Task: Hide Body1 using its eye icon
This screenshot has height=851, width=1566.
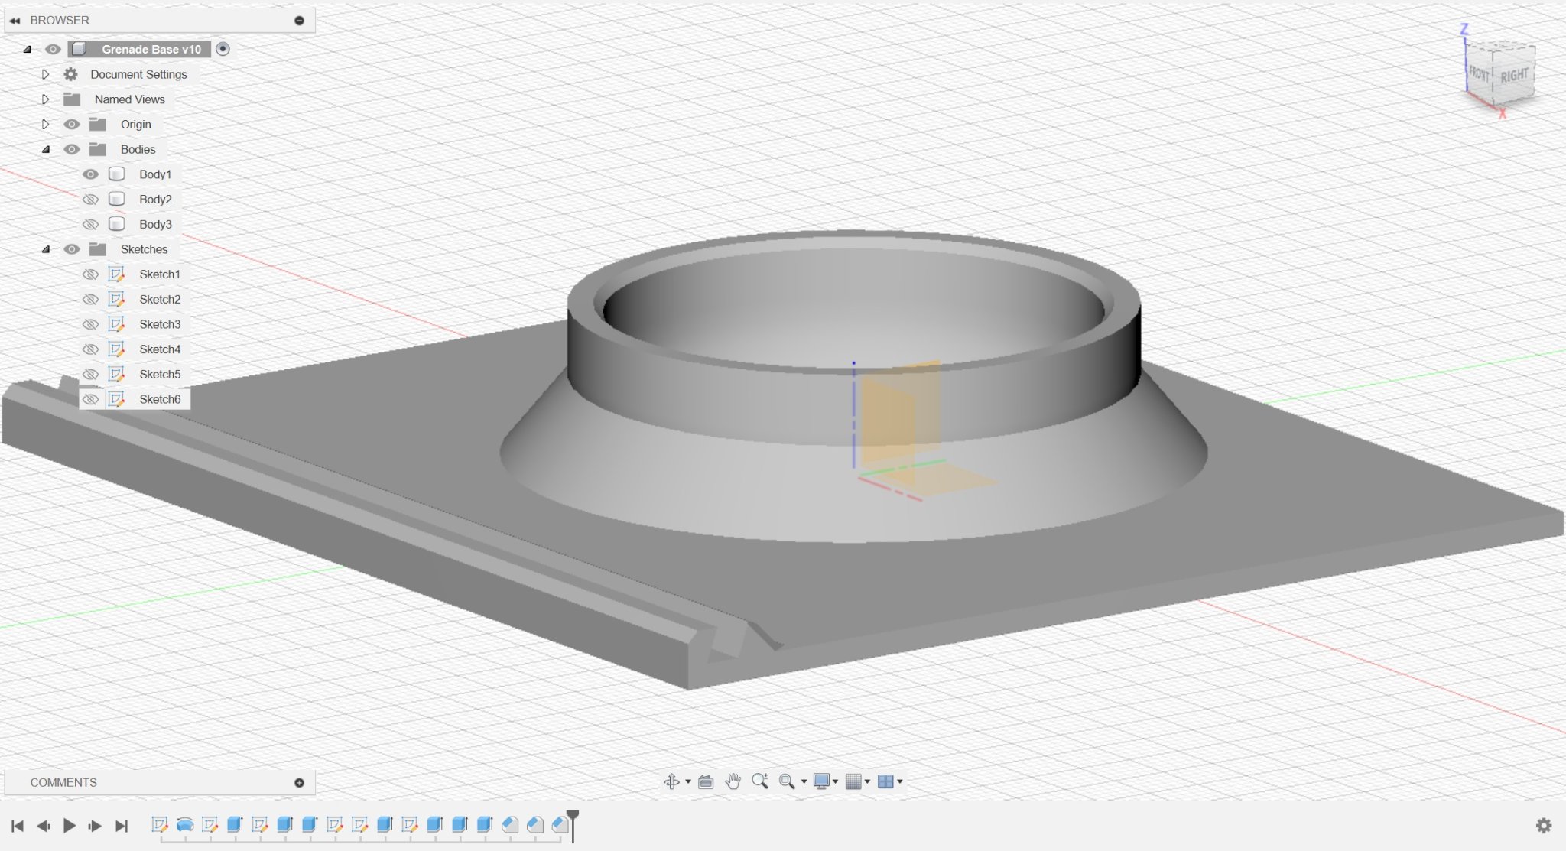Action: (x=90, y=174)
